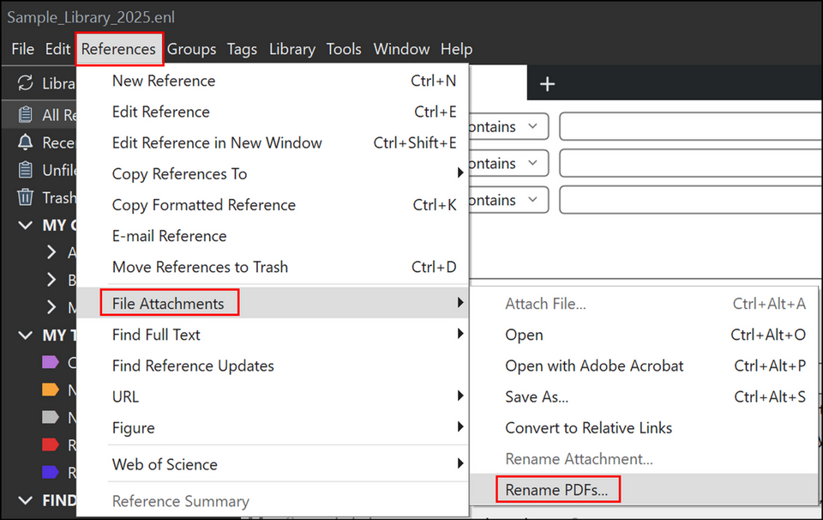This screenshot has height=520, width=823.
Task: Click the Recently Added bell icon
Action: (26, 142)
